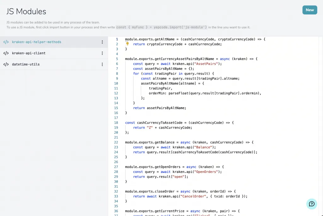The width and height of the screenshot is (323, 216).
Task: Click the New module button
Action: click(x=309, y=10)
